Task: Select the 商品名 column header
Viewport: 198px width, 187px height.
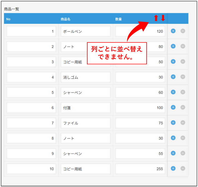Action: pos(66,19)
